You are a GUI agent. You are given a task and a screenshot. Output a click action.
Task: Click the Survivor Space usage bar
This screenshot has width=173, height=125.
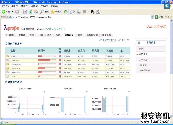point(47,56)
